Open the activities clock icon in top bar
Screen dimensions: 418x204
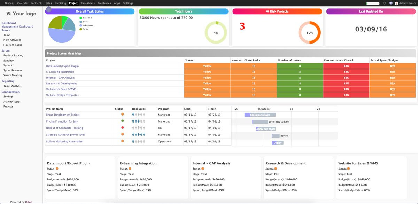click(x=384, y=3)
